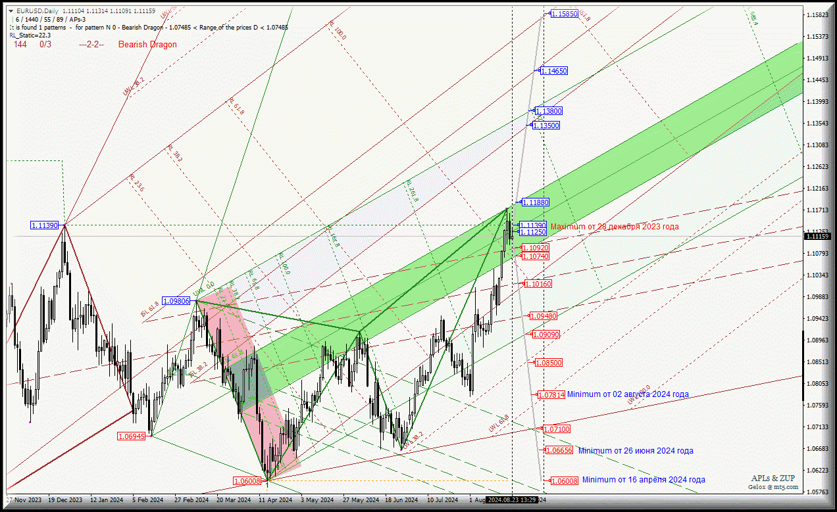837x512 pixels.
Task: Click the 1.15850 blue price target label
Action: [564, 14]
